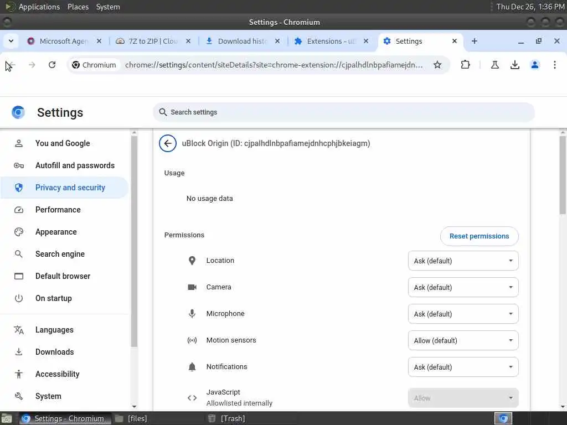Reload the page with the refresh icon

tap(52, 65)
